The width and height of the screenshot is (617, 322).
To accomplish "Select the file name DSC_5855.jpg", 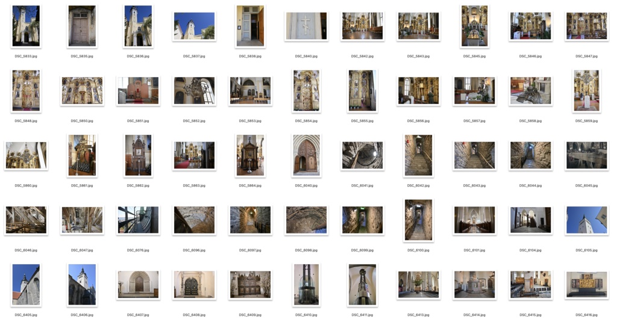I will (362, 121).
